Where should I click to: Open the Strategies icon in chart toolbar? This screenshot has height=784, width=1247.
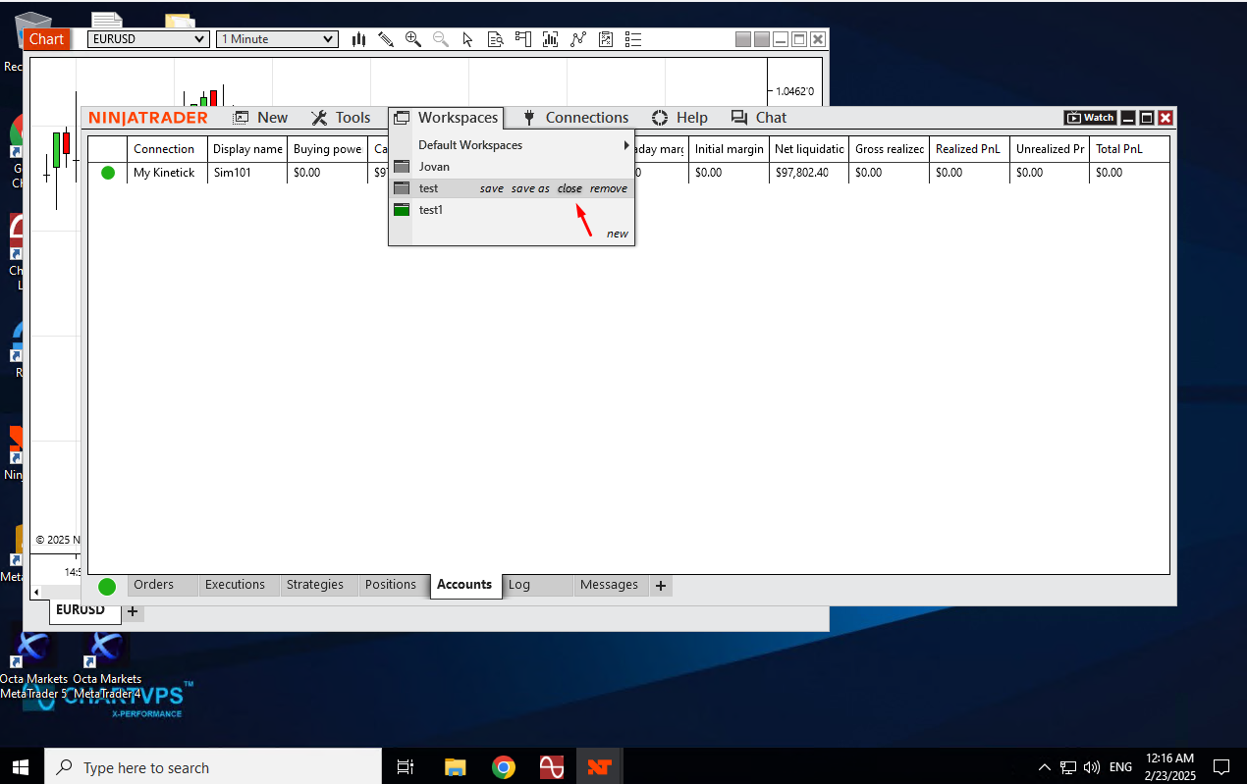click(x=606, y=39)
